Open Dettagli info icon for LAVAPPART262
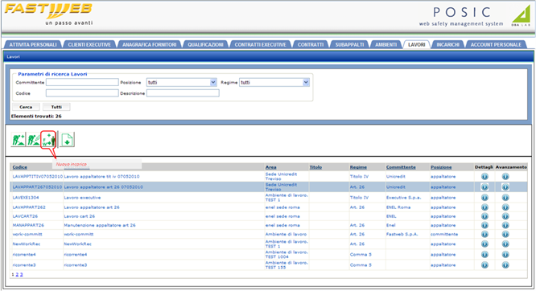This screenshot has height=291, width=536. coord(484,207)
